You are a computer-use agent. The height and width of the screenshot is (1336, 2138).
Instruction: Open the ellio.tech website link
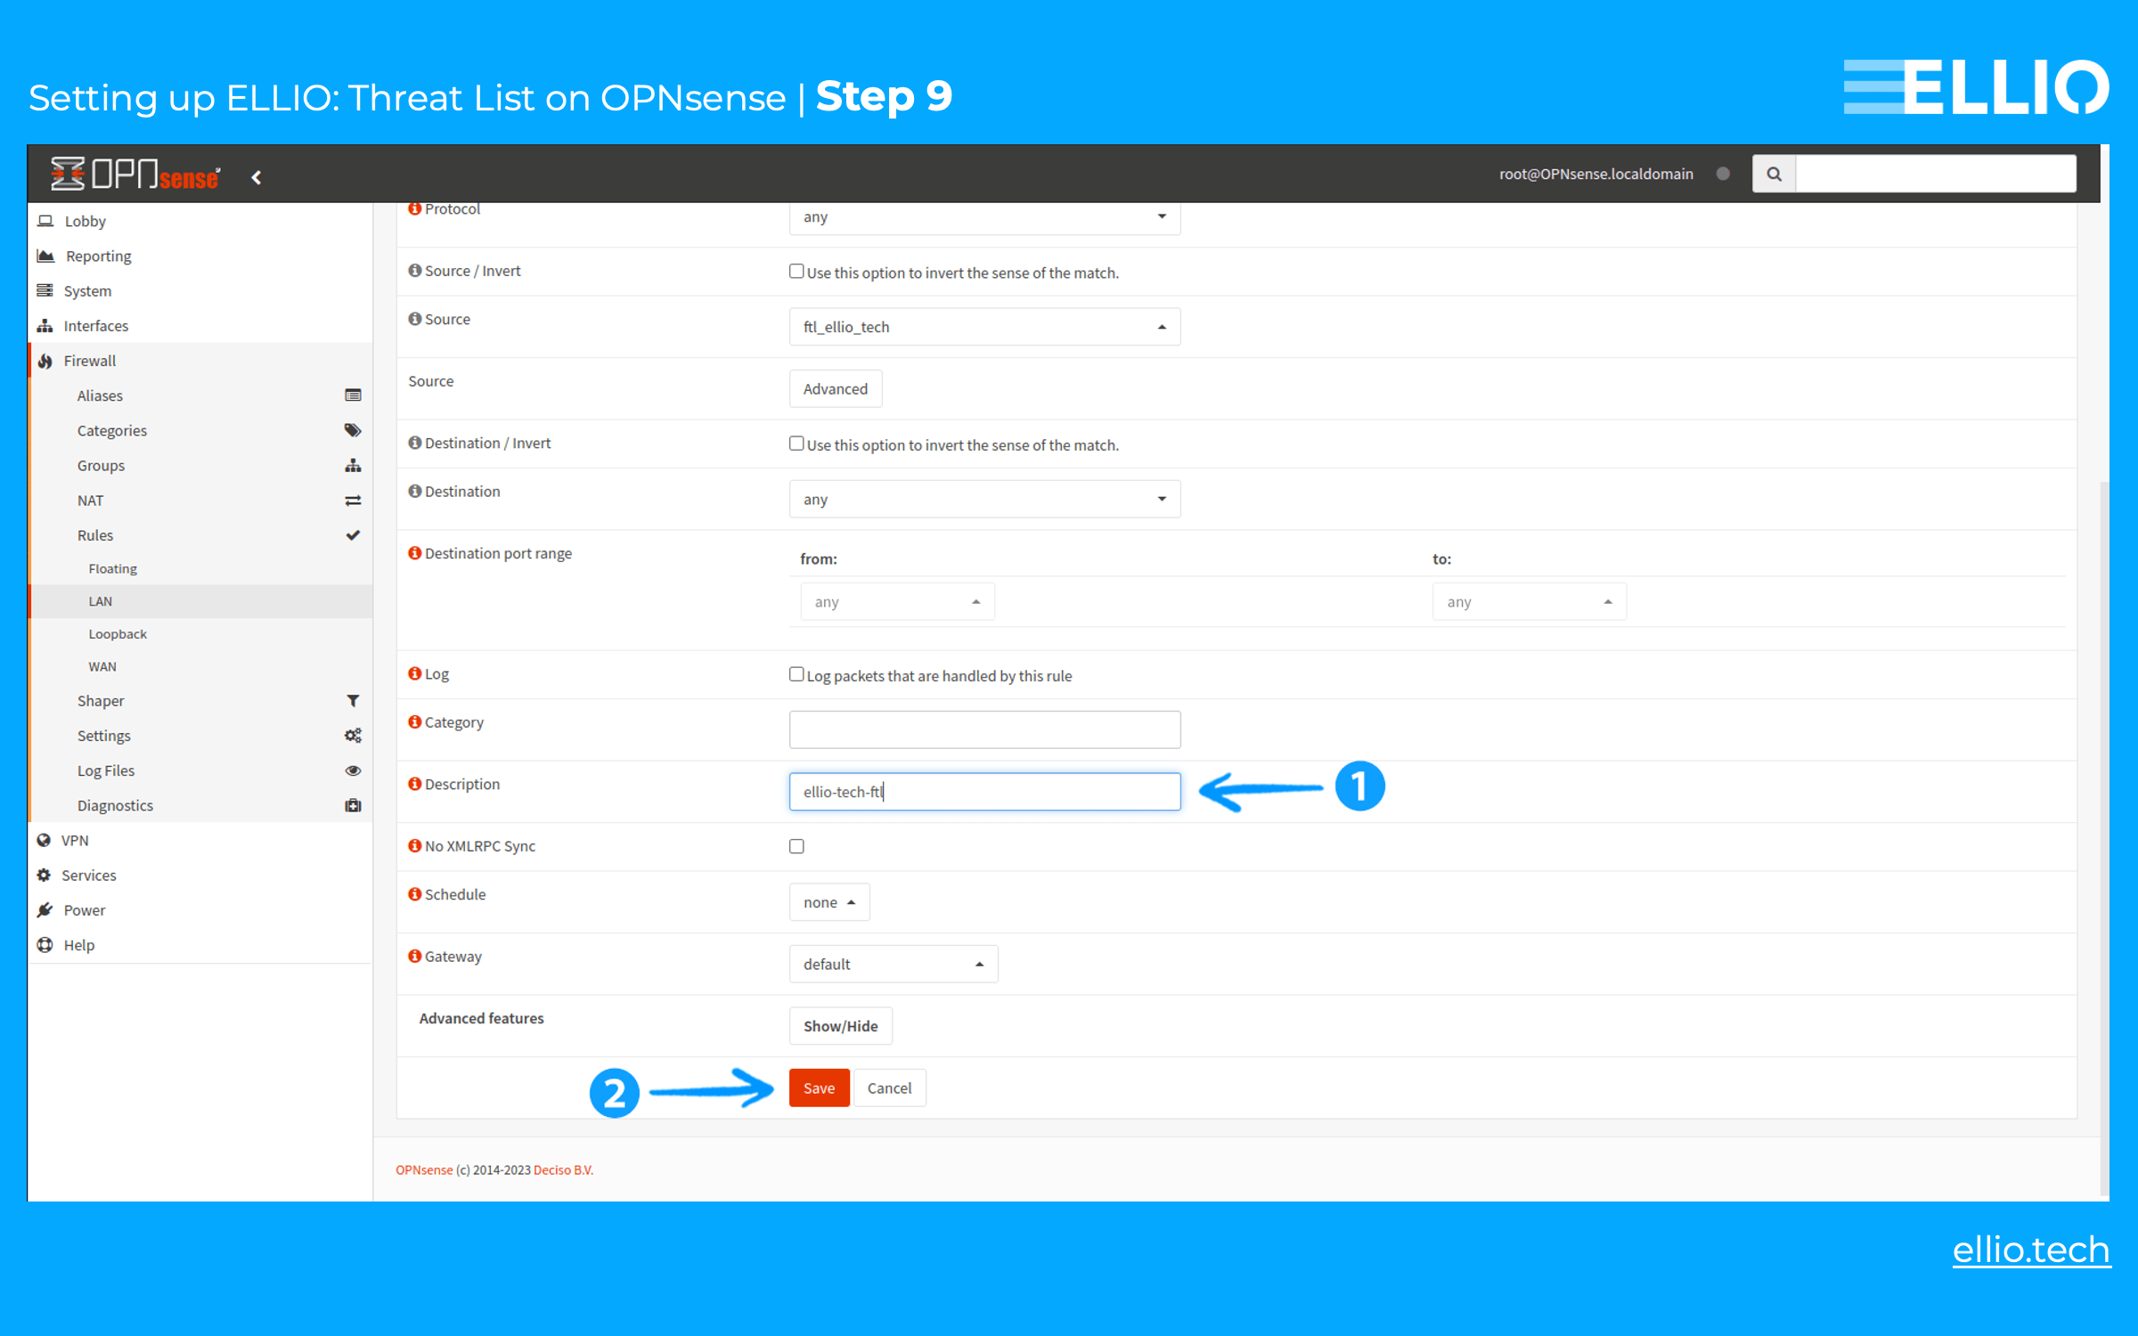pyautogui.click(x=2031, y=1250)
